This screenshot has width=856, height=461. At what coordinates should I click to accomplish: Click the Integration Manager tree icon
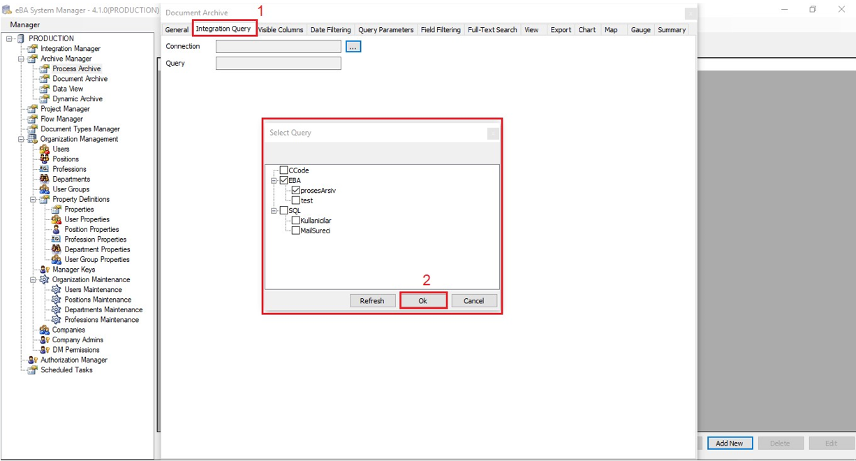tap(32, 49)
